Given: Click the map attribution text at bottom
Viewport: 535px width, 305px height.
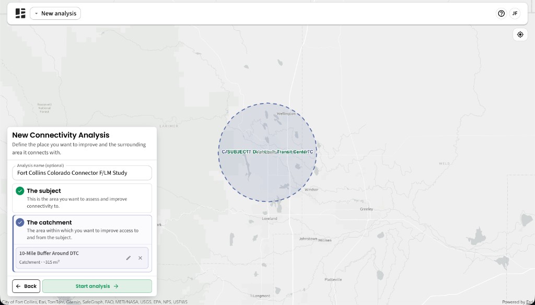Looking at the screenshot, I should click(95, 302).
